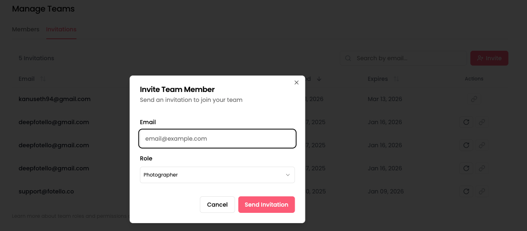Image resolution: width=527 pixels, height=231 pixels.
Task: Copy invitation link for support@fotello.co
Action: point(482,191)
